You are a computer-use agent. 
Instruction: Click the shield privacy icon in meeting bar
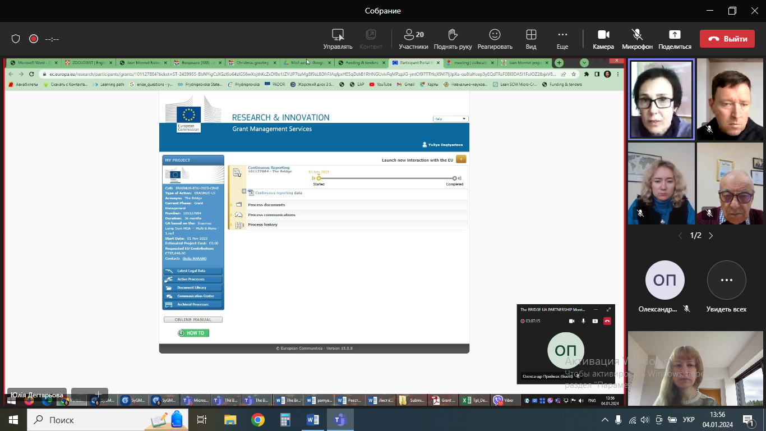[16, 39]
